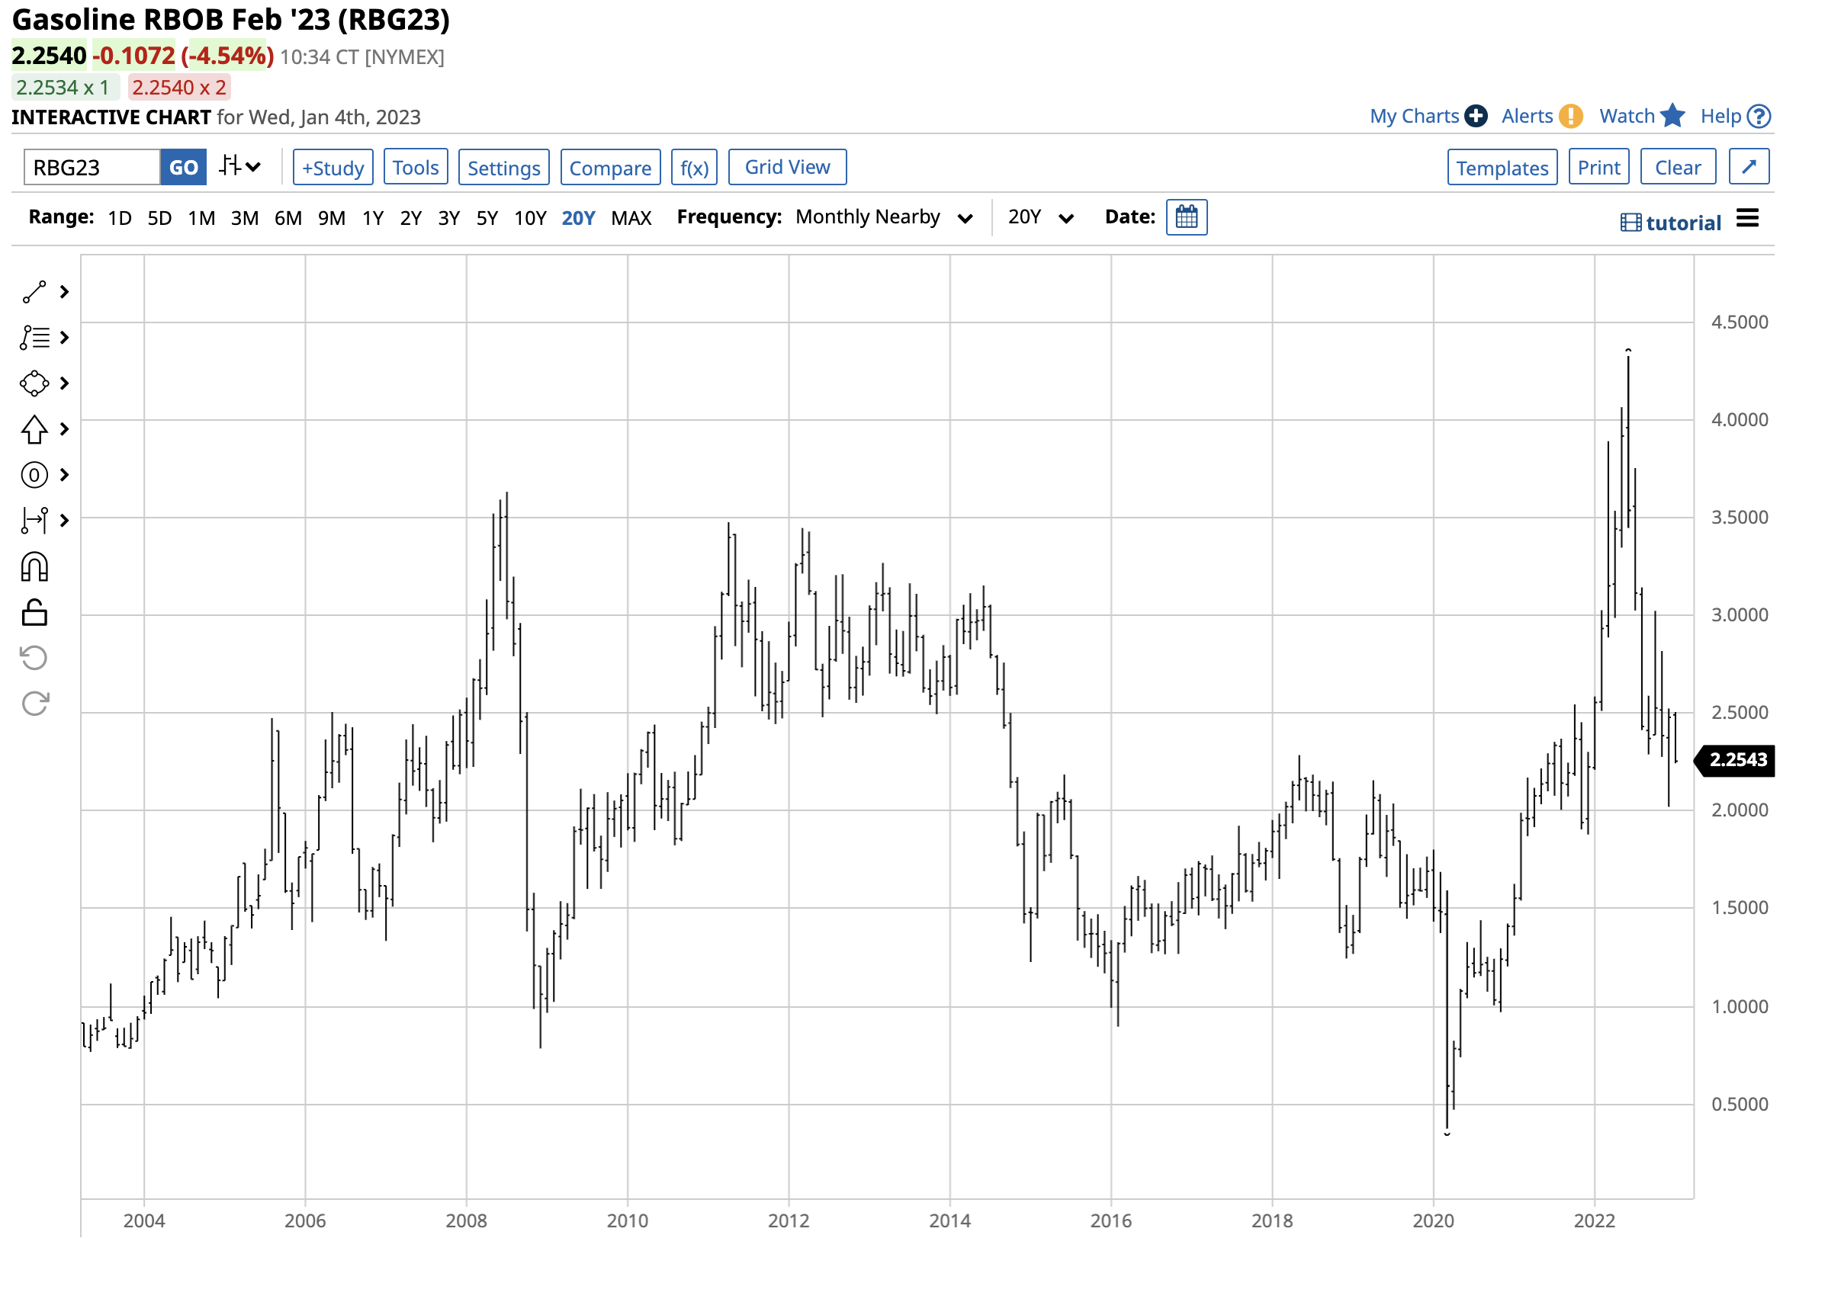Open the hamburger menu beside tutorial
The width and height of the screenshot is (1841, 1299).
tap(1747, 219)
